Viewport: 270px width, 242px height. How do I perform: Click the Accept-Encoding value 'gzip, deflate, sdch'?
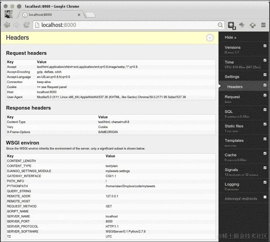click(49, 72)
